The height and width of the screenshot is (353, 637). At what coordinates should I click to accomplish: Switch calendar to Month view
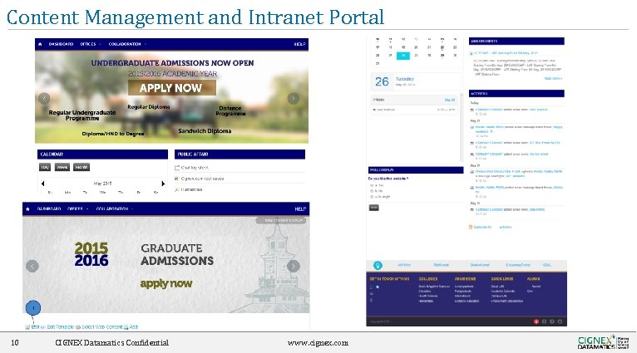point(81,167)
